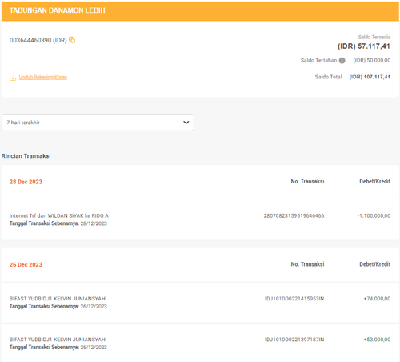This screenshot has height=362, width=400.
Task: Click the 28 Dec 2023 date header
Action: click(26, 182)
